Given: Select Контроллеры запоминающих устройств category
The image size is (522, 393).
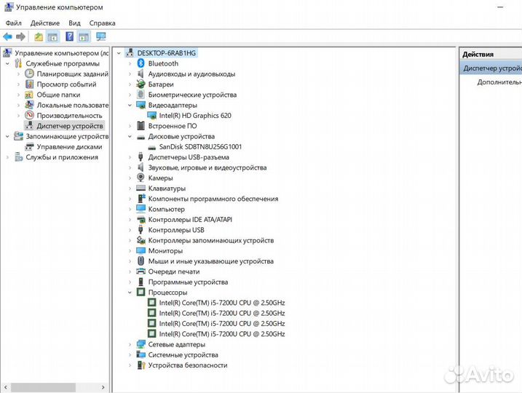Looking at the screenshot, I should tap(211, 240).
